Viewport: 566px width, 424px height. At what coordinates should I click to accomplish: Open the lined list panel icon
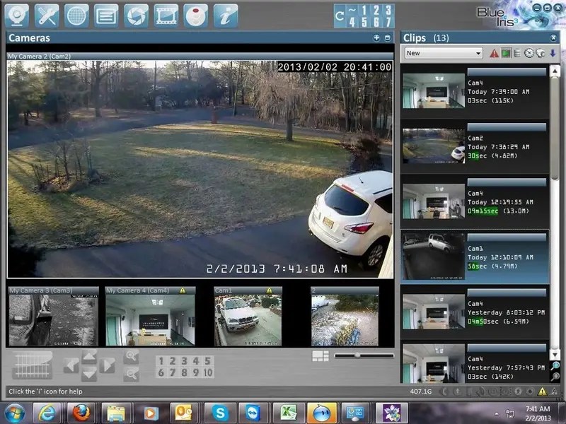pos(106,16)
